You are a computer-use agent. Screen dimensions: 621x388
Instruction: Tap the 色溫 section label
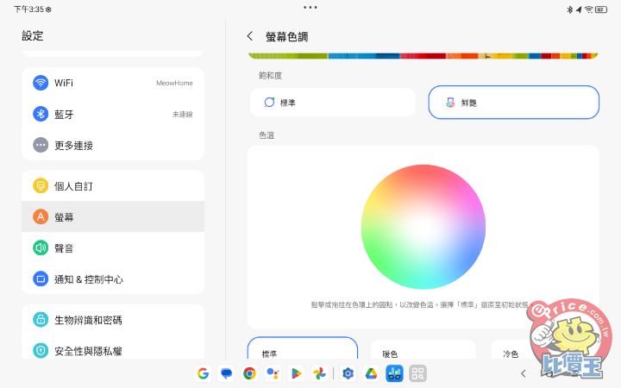(x=267, y=135)
